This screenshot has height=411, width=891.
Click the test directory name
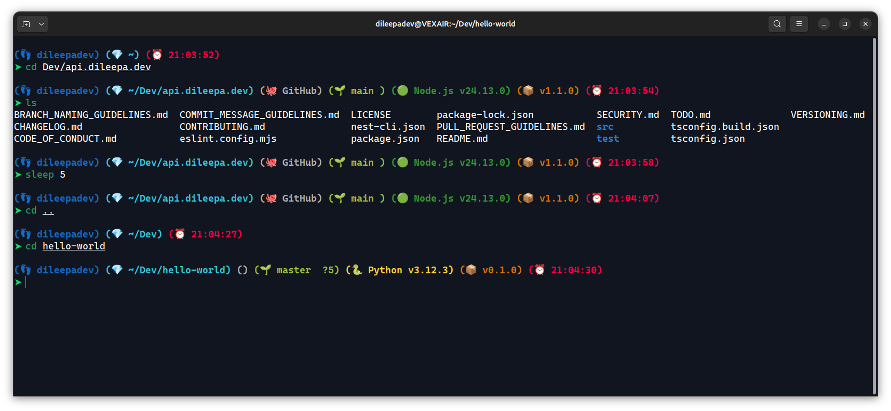pyautogui.click(x=608, y=139)
